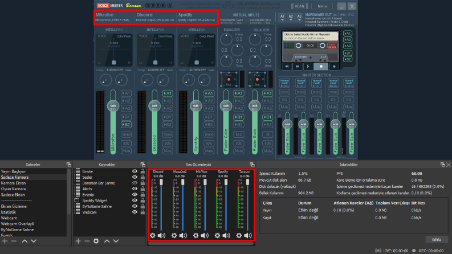Move source down in Kaynaklar panel
Image resolution: width=452 pixels, height=254 pixels.
(116, 241)
